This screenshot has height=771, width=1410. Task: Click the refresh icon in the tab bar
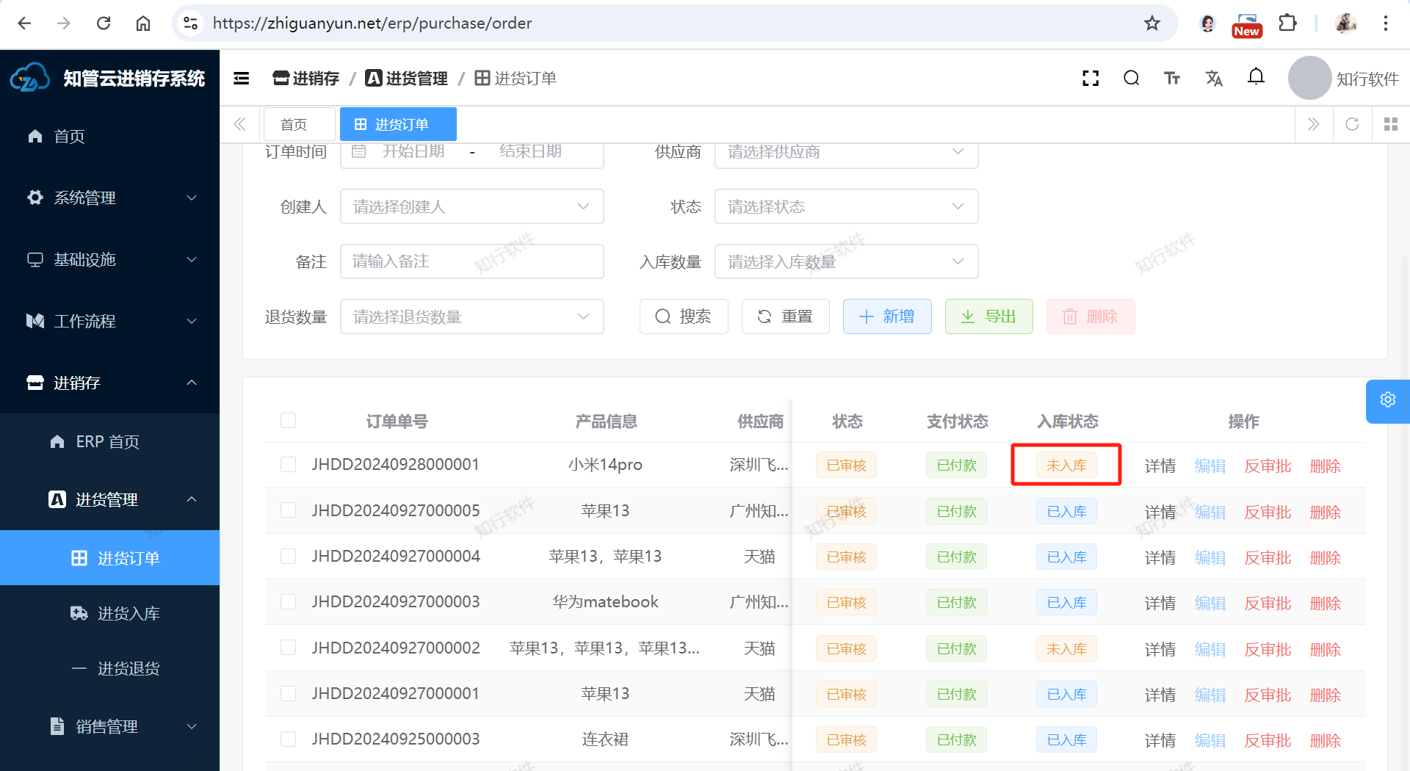(x=1352, y=124)
